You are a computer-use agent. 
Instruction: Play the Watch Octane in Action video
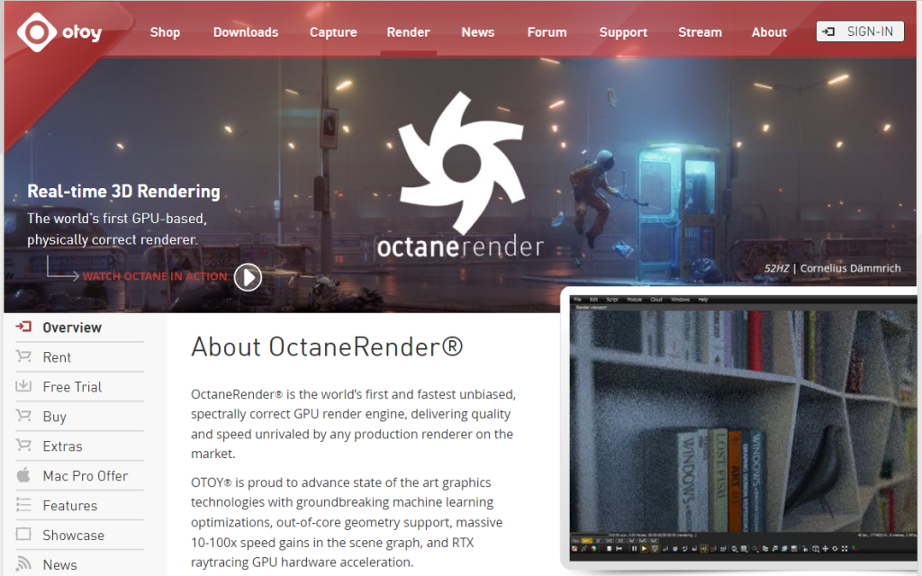click(247, 277)
